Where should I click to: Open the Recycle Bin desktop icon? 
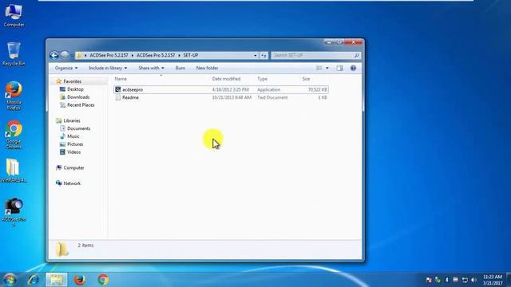coord(14,54)
